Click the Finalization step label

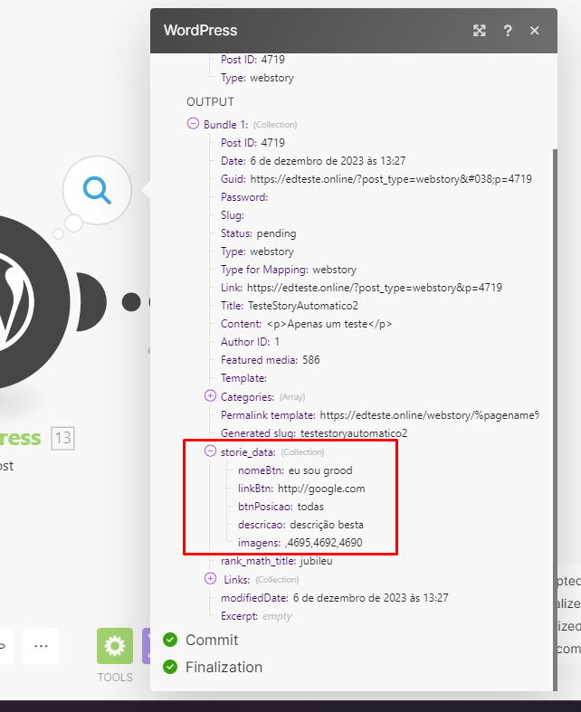coord(224,667)
